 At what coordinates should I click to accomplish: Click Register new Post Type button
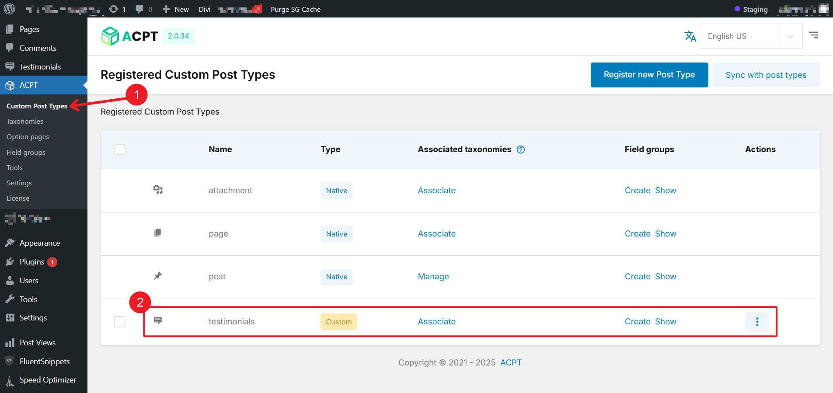649,75
